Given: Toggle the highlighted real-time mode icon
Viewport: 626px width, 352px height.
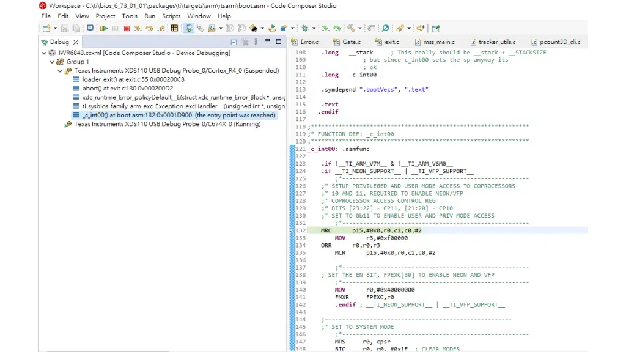Looking at the screenshot, I should tap(188, 28).
